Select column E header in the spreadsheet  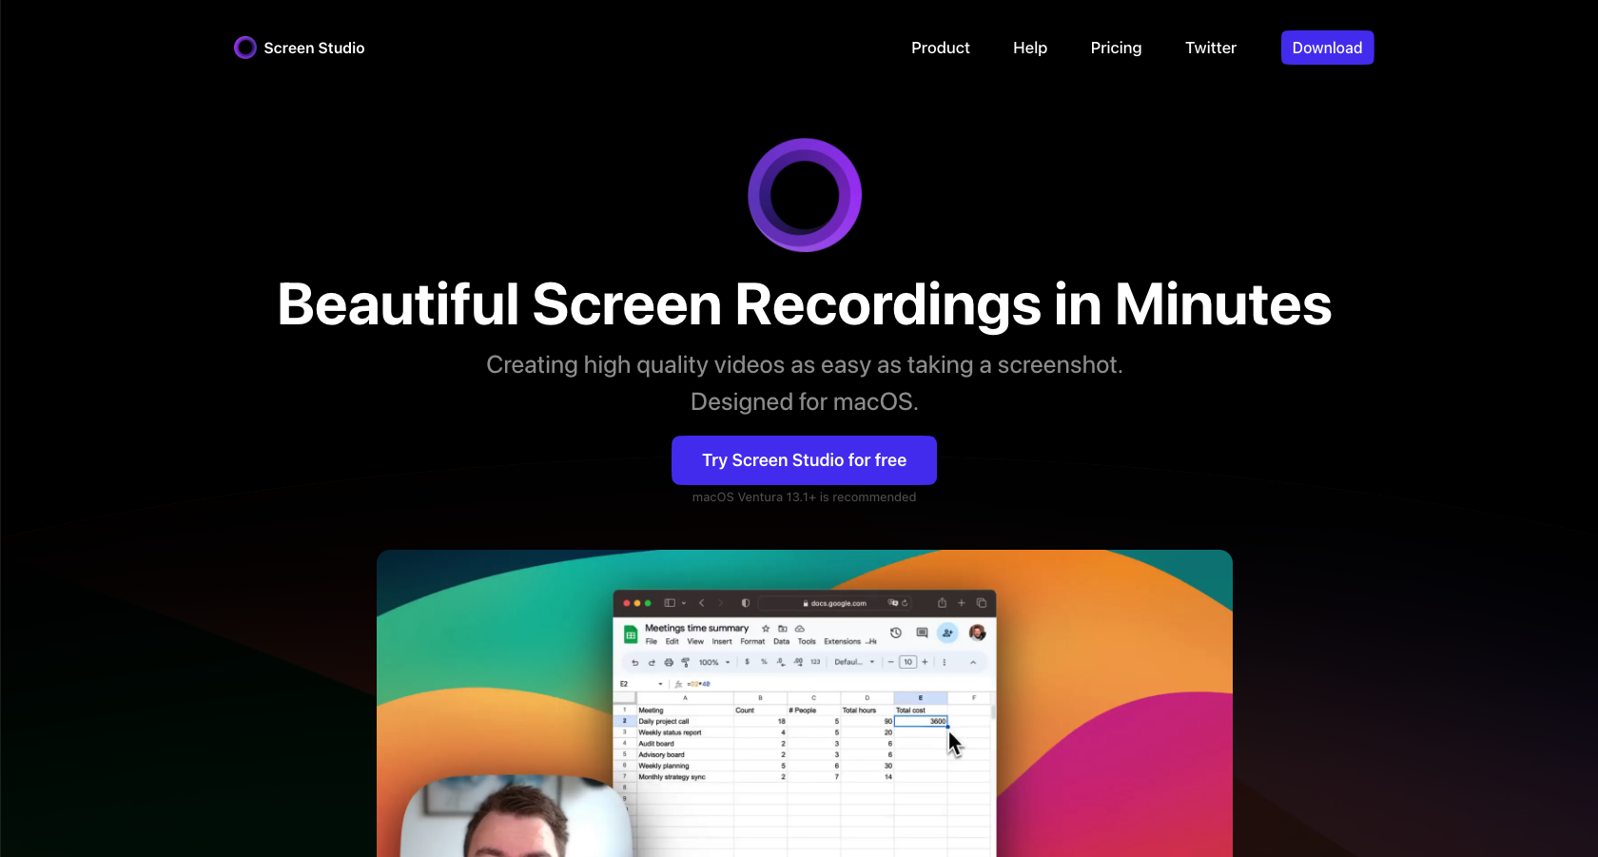tap(921, 698)
